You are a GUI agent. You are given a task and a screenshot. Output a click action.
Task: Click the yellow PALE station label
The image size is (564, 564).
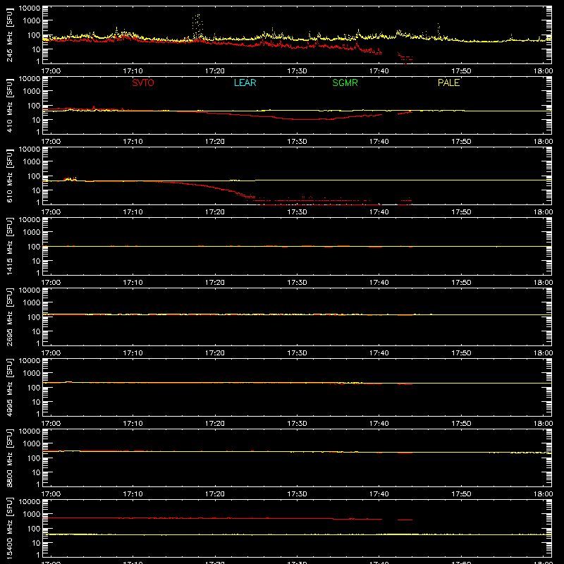tap(448, 82)
